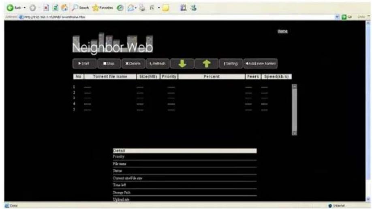
Task: Click the browser Stop loading icon
Action: pos(46,8)
